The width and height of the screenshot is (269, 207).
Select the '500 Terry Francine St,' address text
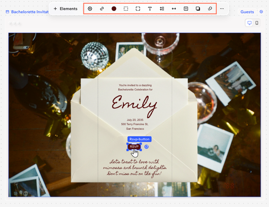click(134, 124)
